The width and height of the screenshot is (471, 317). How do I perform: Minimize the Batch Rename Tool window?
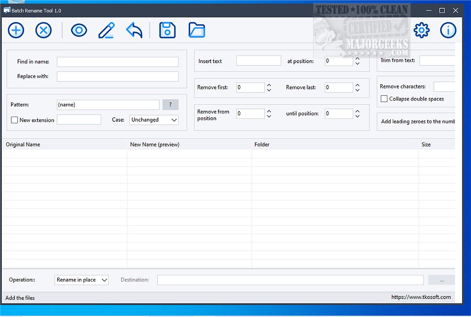428,11
